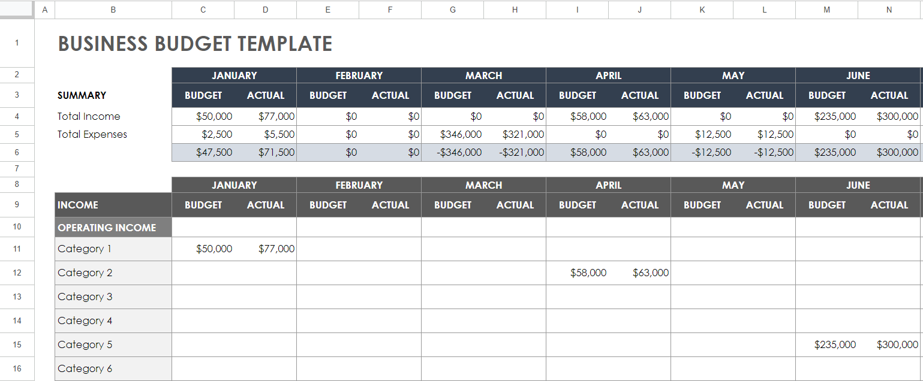Click the OPERATING INCOME subheader cell
Viewport: 923px width, 381px height.
pos(113,227)
